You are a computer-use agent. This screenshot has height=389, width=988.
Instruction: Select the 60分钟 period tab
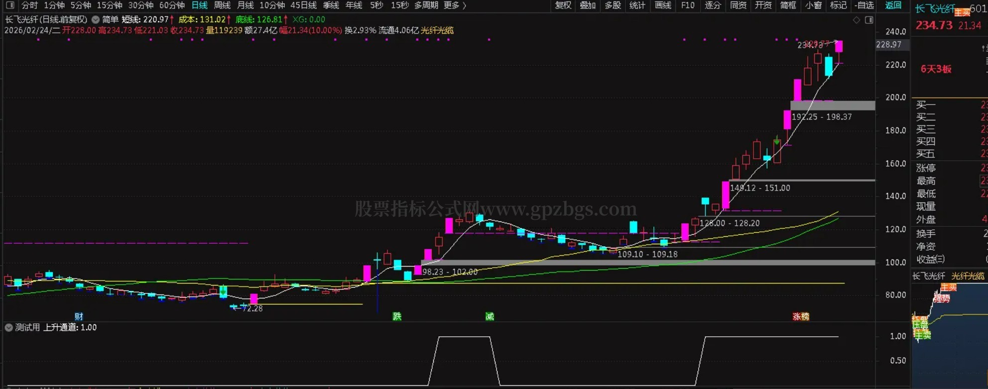pos(172,5)
